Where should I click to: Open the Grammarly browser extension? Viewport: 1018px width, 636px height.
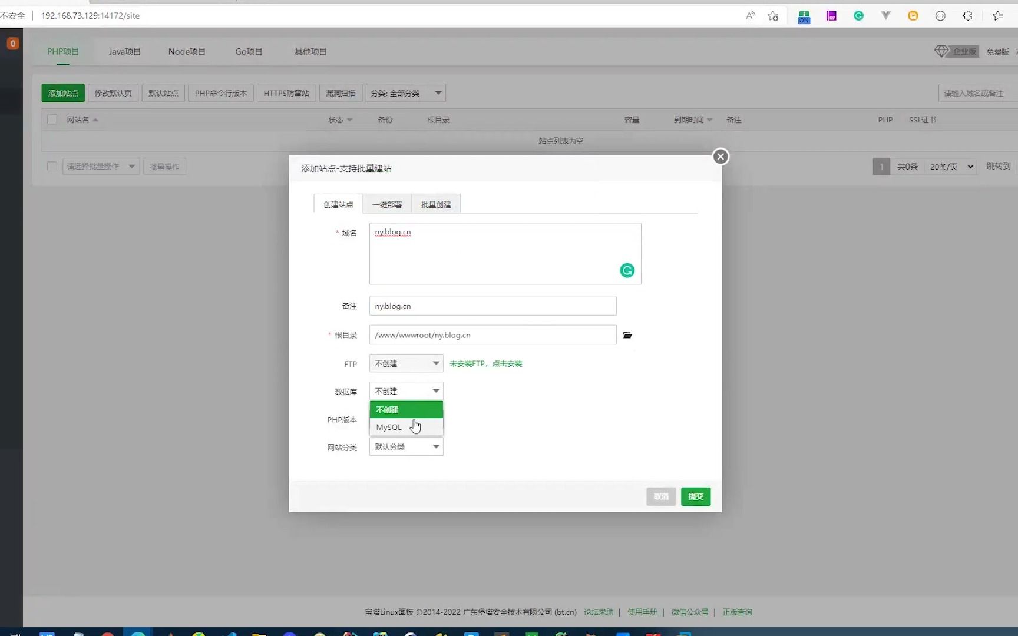[x=859, y=16]
